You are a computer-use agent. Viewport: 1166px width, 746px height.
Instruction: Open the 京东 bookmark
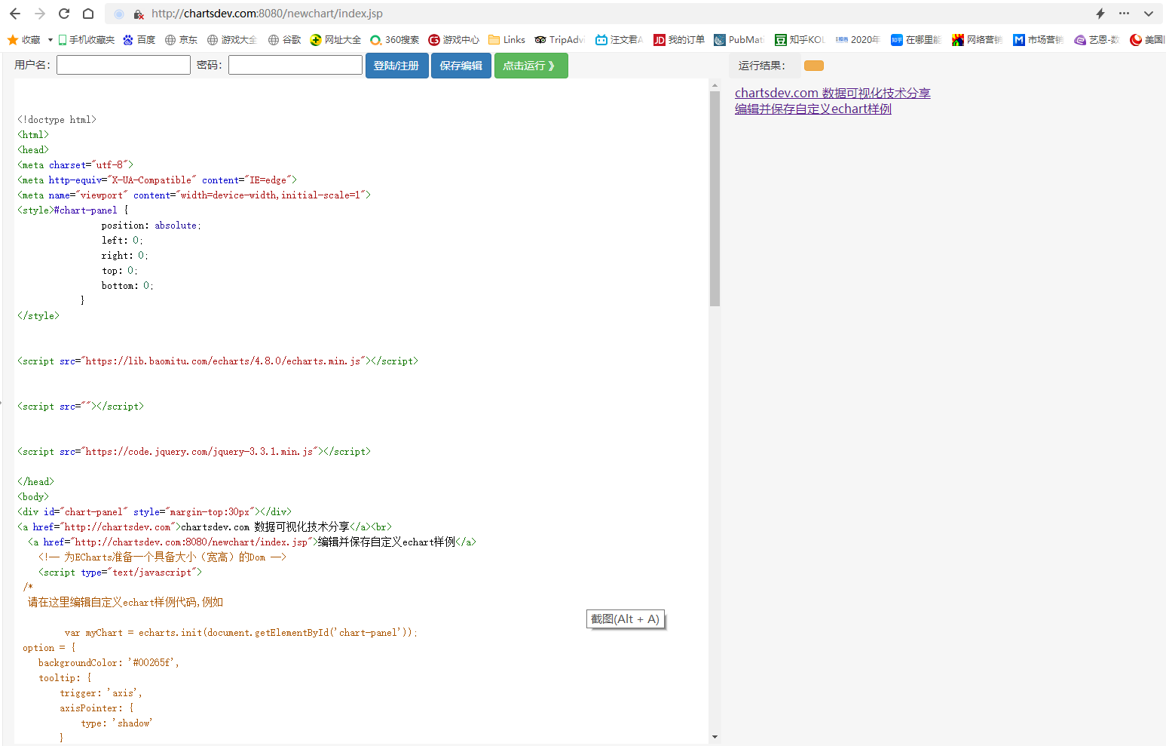[181, 39]
